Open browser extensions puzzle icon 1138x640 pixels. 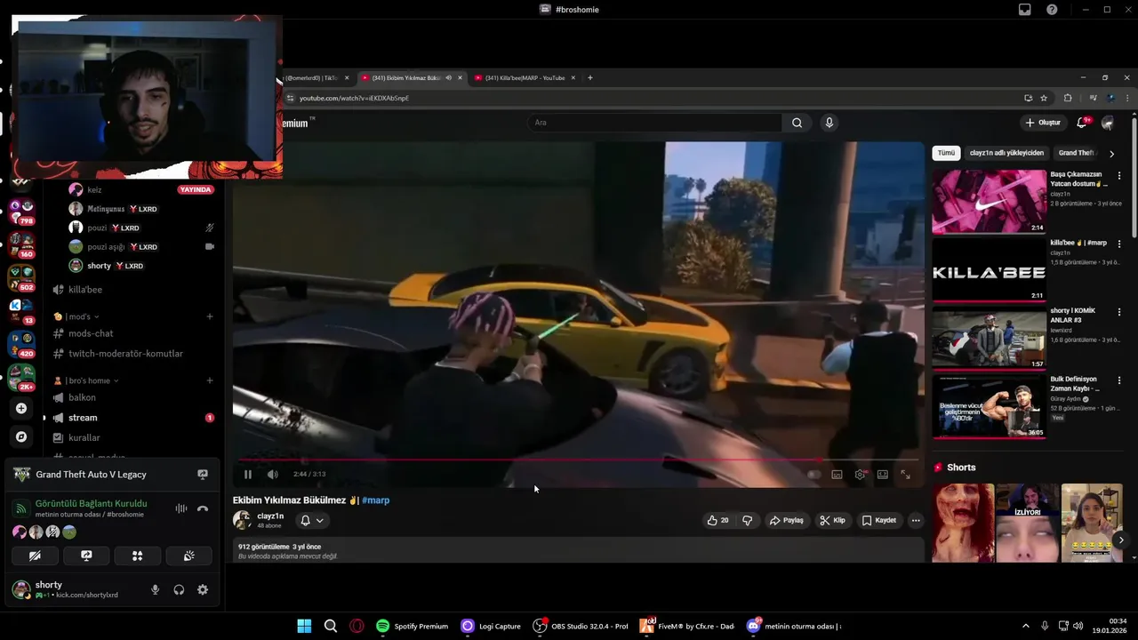point(1068,98)
